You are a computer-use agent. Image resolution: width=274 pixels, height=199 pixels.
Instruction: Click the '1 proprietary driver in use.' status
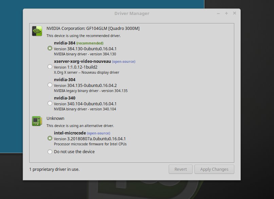(x=54, y=169)
